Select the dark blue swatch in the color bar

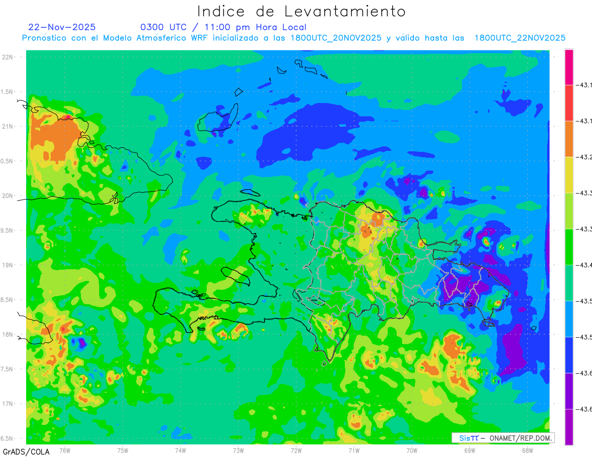point(569,355)
